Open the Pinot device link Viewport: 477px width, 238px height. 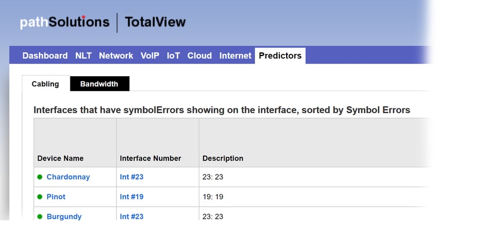point(56,197)
